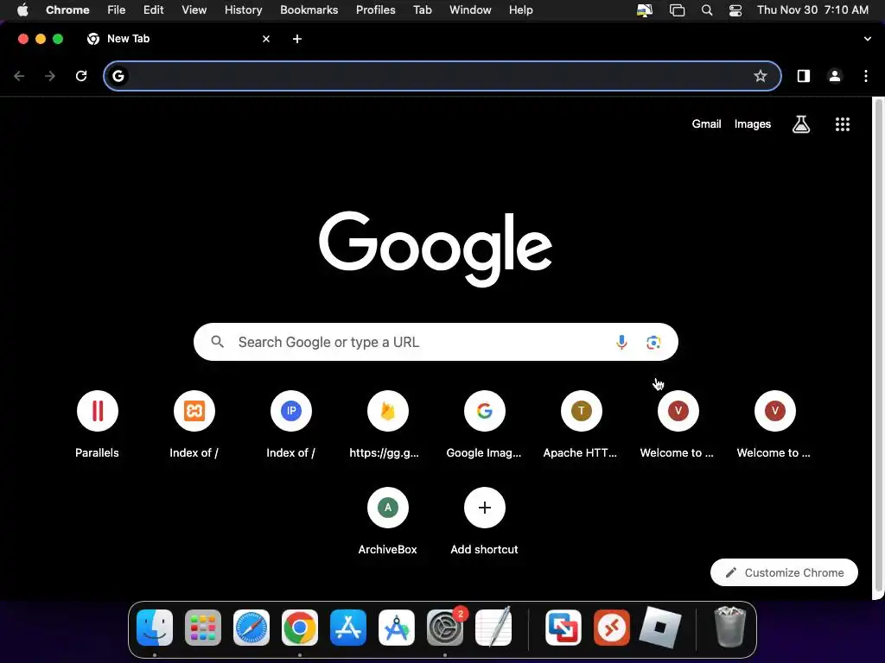Open the Chrome application menu

(x=67, y=10)
